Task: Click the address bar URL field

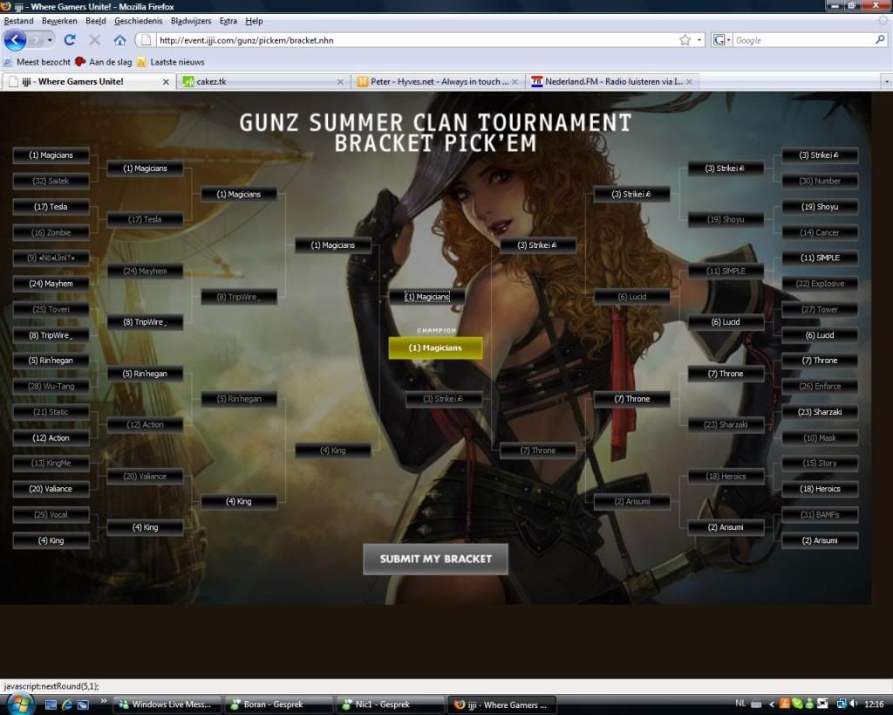Action: [x=410, y=40]
